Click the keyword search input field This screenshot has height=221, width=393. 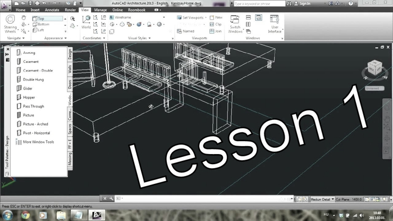coord(259,3)
